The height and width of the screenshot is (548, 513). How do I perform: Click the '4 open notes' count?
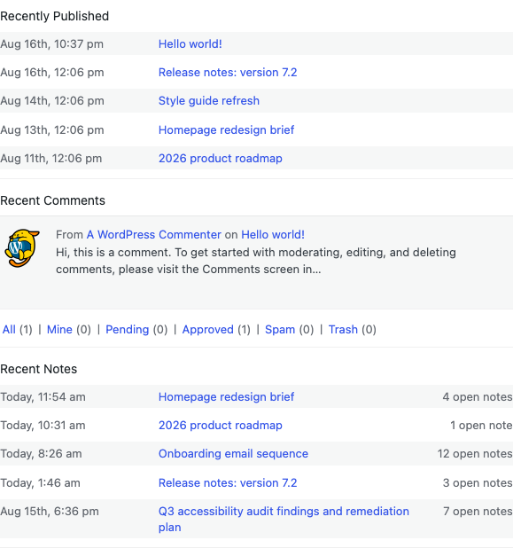(x=478, y=397)
